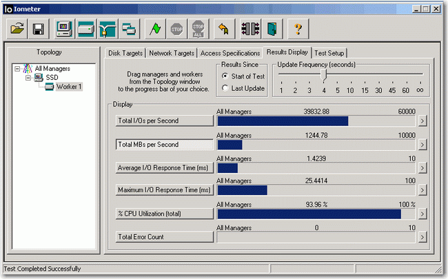The image size is (448, 279).
Task: Click the Update Frequency slider thumb
Action: pos(323,75)
